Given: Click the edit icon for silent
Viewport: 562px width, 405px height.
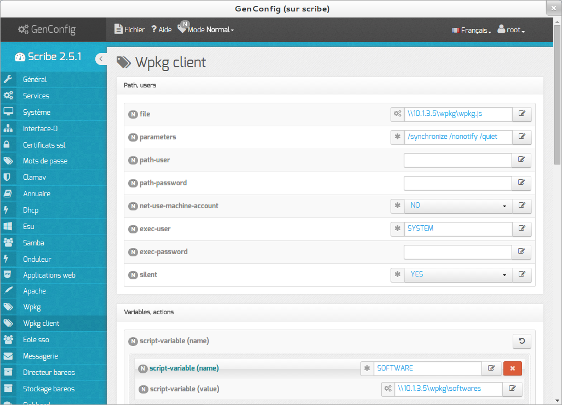Looking at the screenshot, I should pos(522,274).
